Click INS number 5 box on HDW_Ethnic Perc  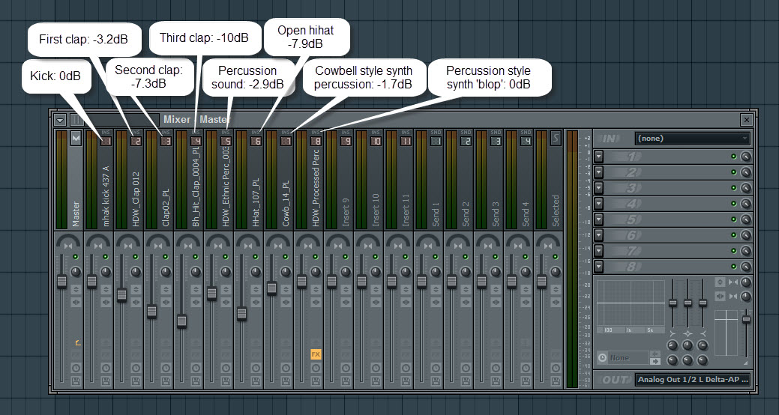coord(226,142)
